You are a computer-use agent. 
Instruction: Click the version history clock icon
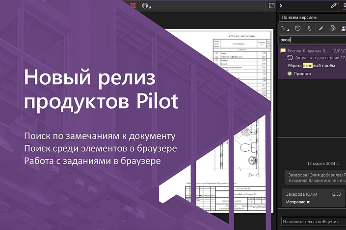pyautogui.click(x=297, y=28)
